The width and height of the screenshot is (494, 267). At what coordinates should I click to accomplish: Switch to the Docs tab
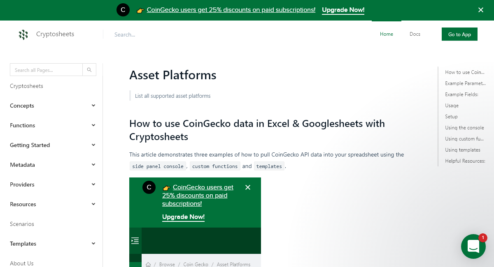(x=415, y=34)
